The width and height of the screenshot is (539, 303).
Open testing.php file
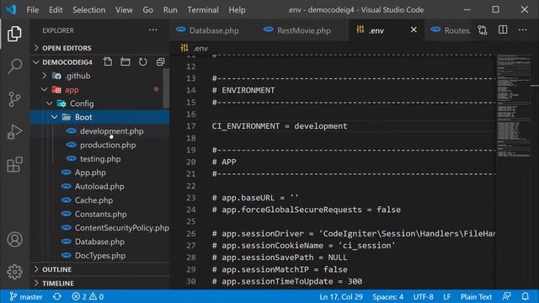point(99,159)
